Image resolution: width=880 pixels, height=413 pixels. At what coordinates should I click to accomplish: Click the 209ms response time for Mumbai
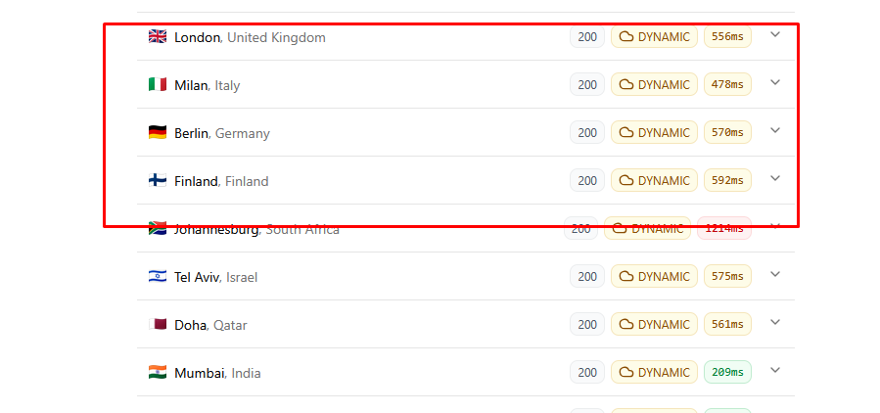(727, 372)
